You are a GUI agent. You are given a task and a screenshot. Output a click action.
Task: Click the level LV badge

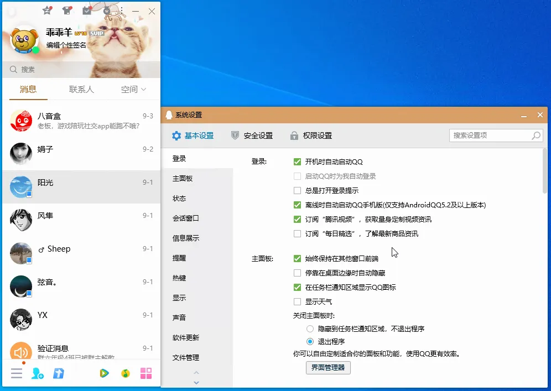coord(81,33)
